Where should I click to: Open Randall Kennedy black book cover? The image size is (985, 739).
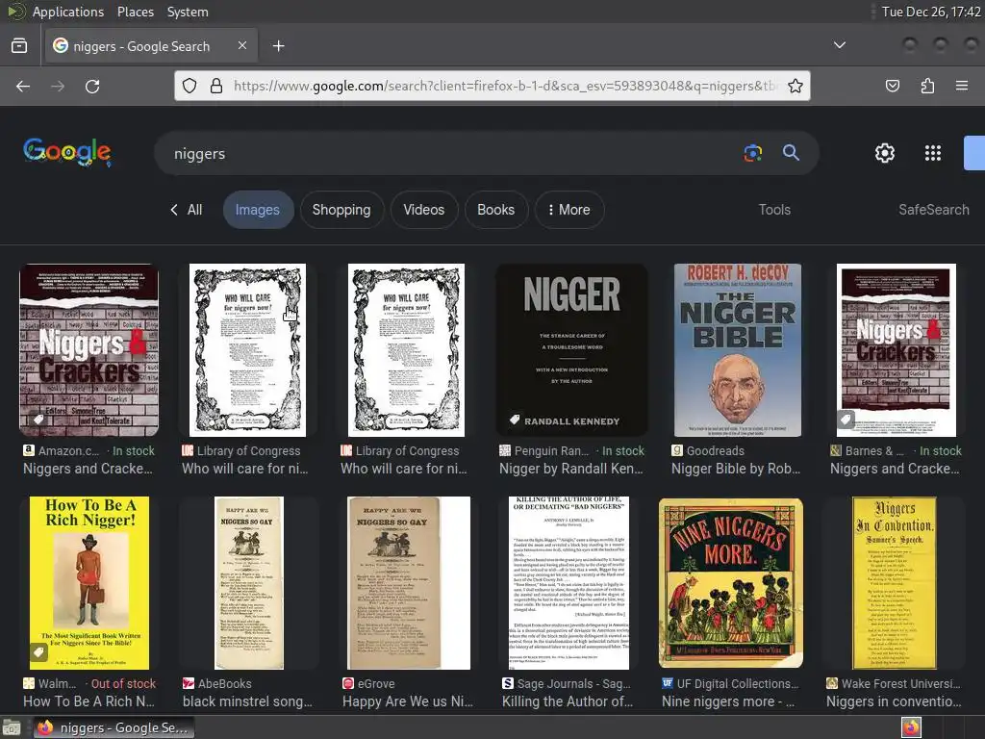pyautogui.click(x=571, y=350)
